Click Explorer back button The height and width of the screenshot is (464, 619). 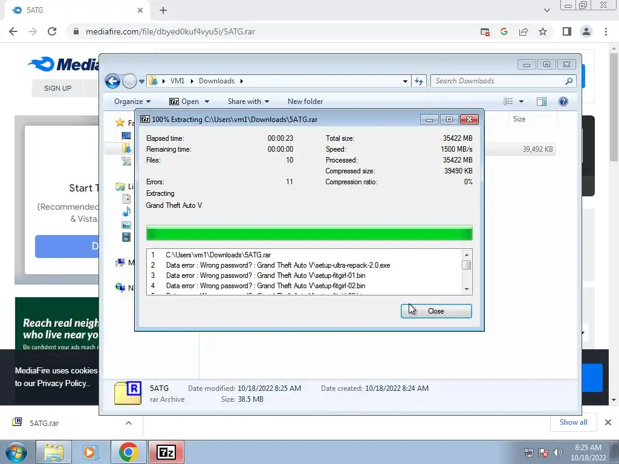pos(112,82)
